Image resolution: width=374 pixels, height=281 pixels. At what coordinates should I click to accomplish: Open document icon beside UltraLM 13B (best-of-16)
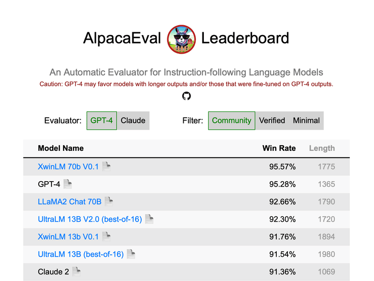tap(131, 254)
